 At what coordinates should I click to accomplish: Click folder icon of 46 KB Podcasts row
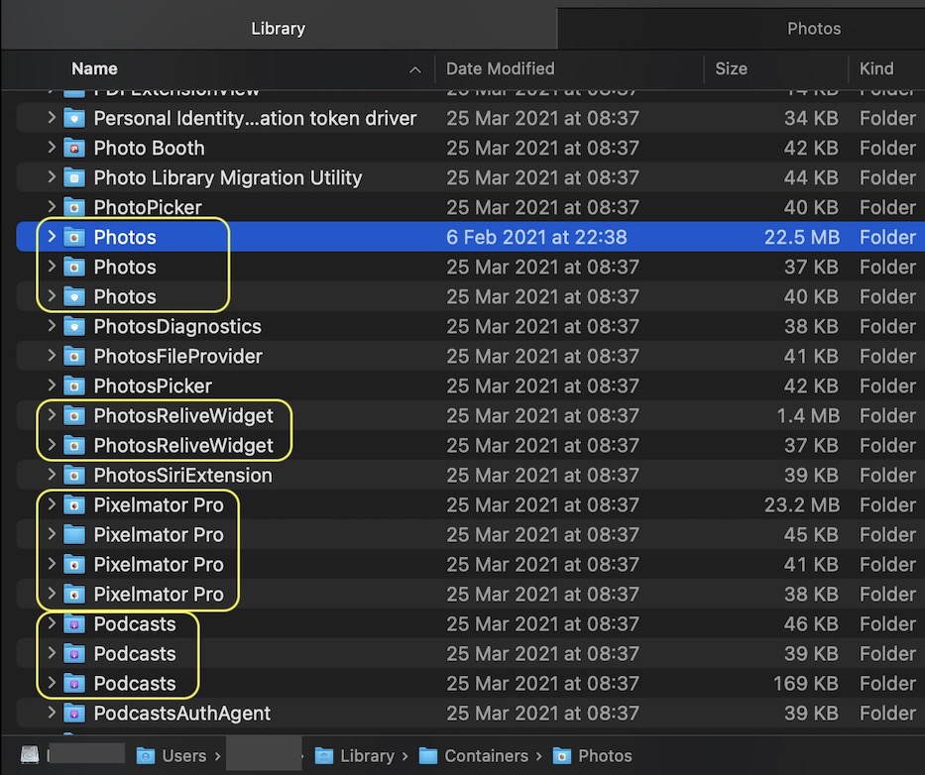click(74, 623)
